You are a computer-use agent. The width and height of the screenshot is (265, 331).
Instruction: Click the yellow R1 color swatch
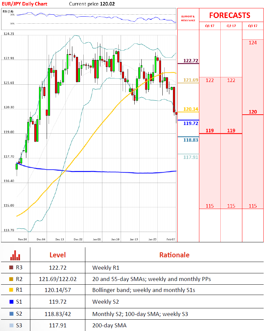[x=11, y=290]
